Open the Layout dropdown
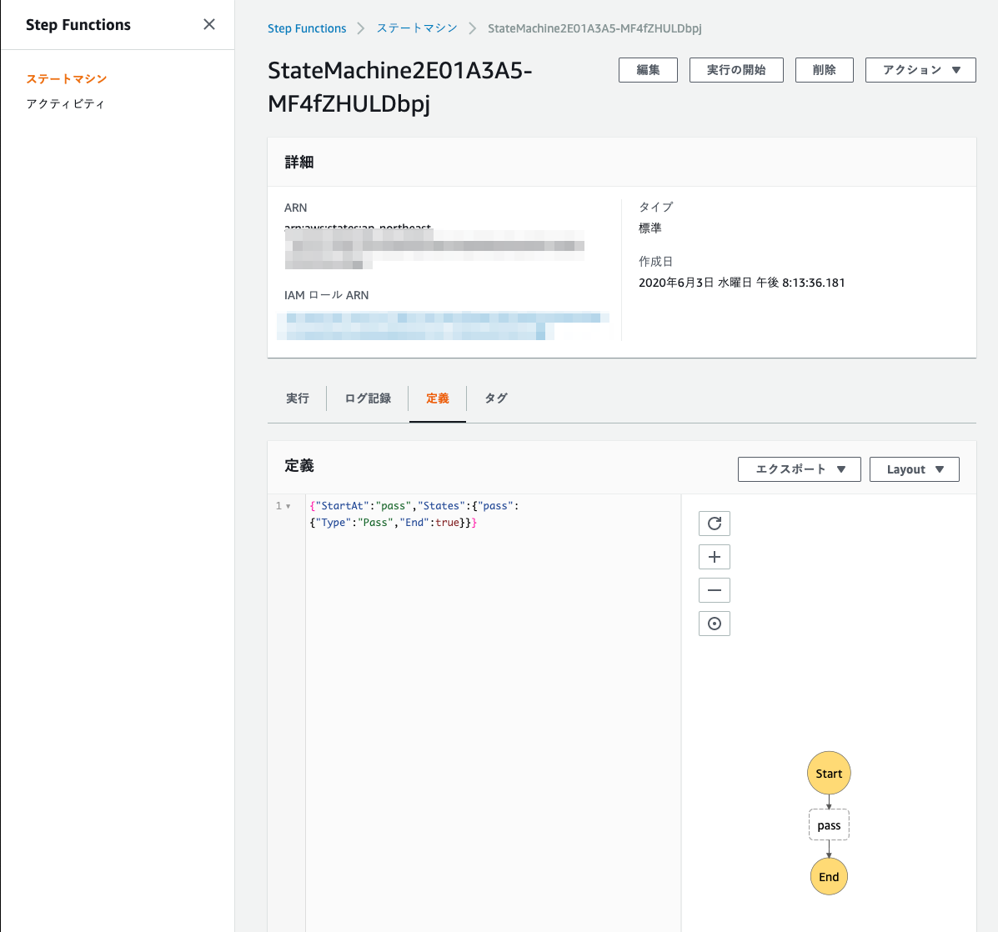 [x=914, y=469]
